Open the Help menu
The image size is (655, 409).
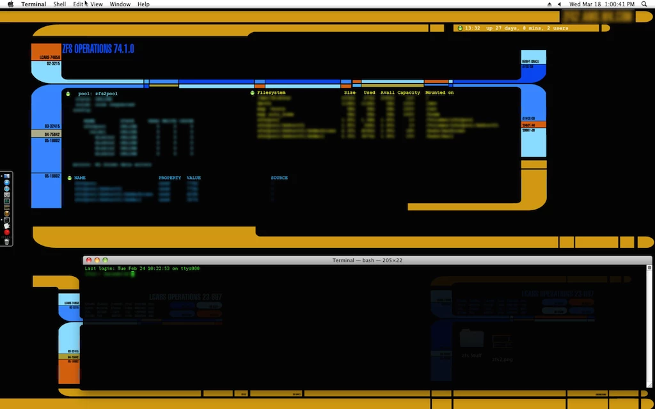143,4
